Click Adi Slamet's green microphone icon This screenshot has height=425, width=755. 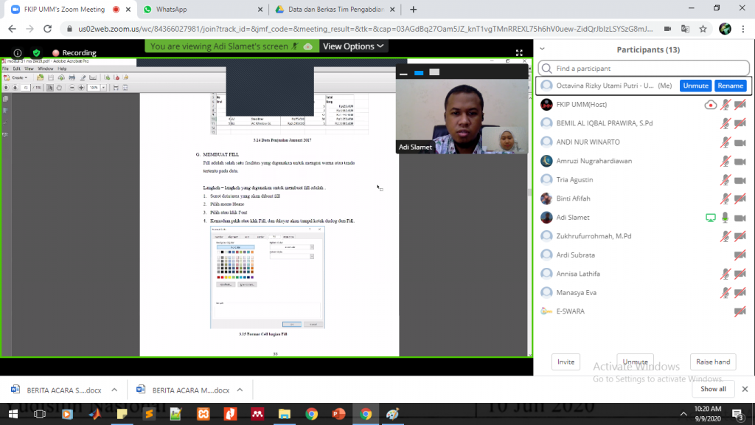point(726,218)
